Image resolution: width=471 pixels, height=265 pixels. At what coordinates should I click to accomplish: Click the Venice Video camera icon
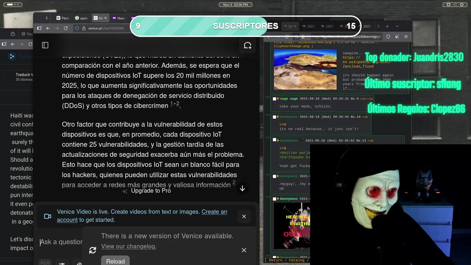click(47, 216)
